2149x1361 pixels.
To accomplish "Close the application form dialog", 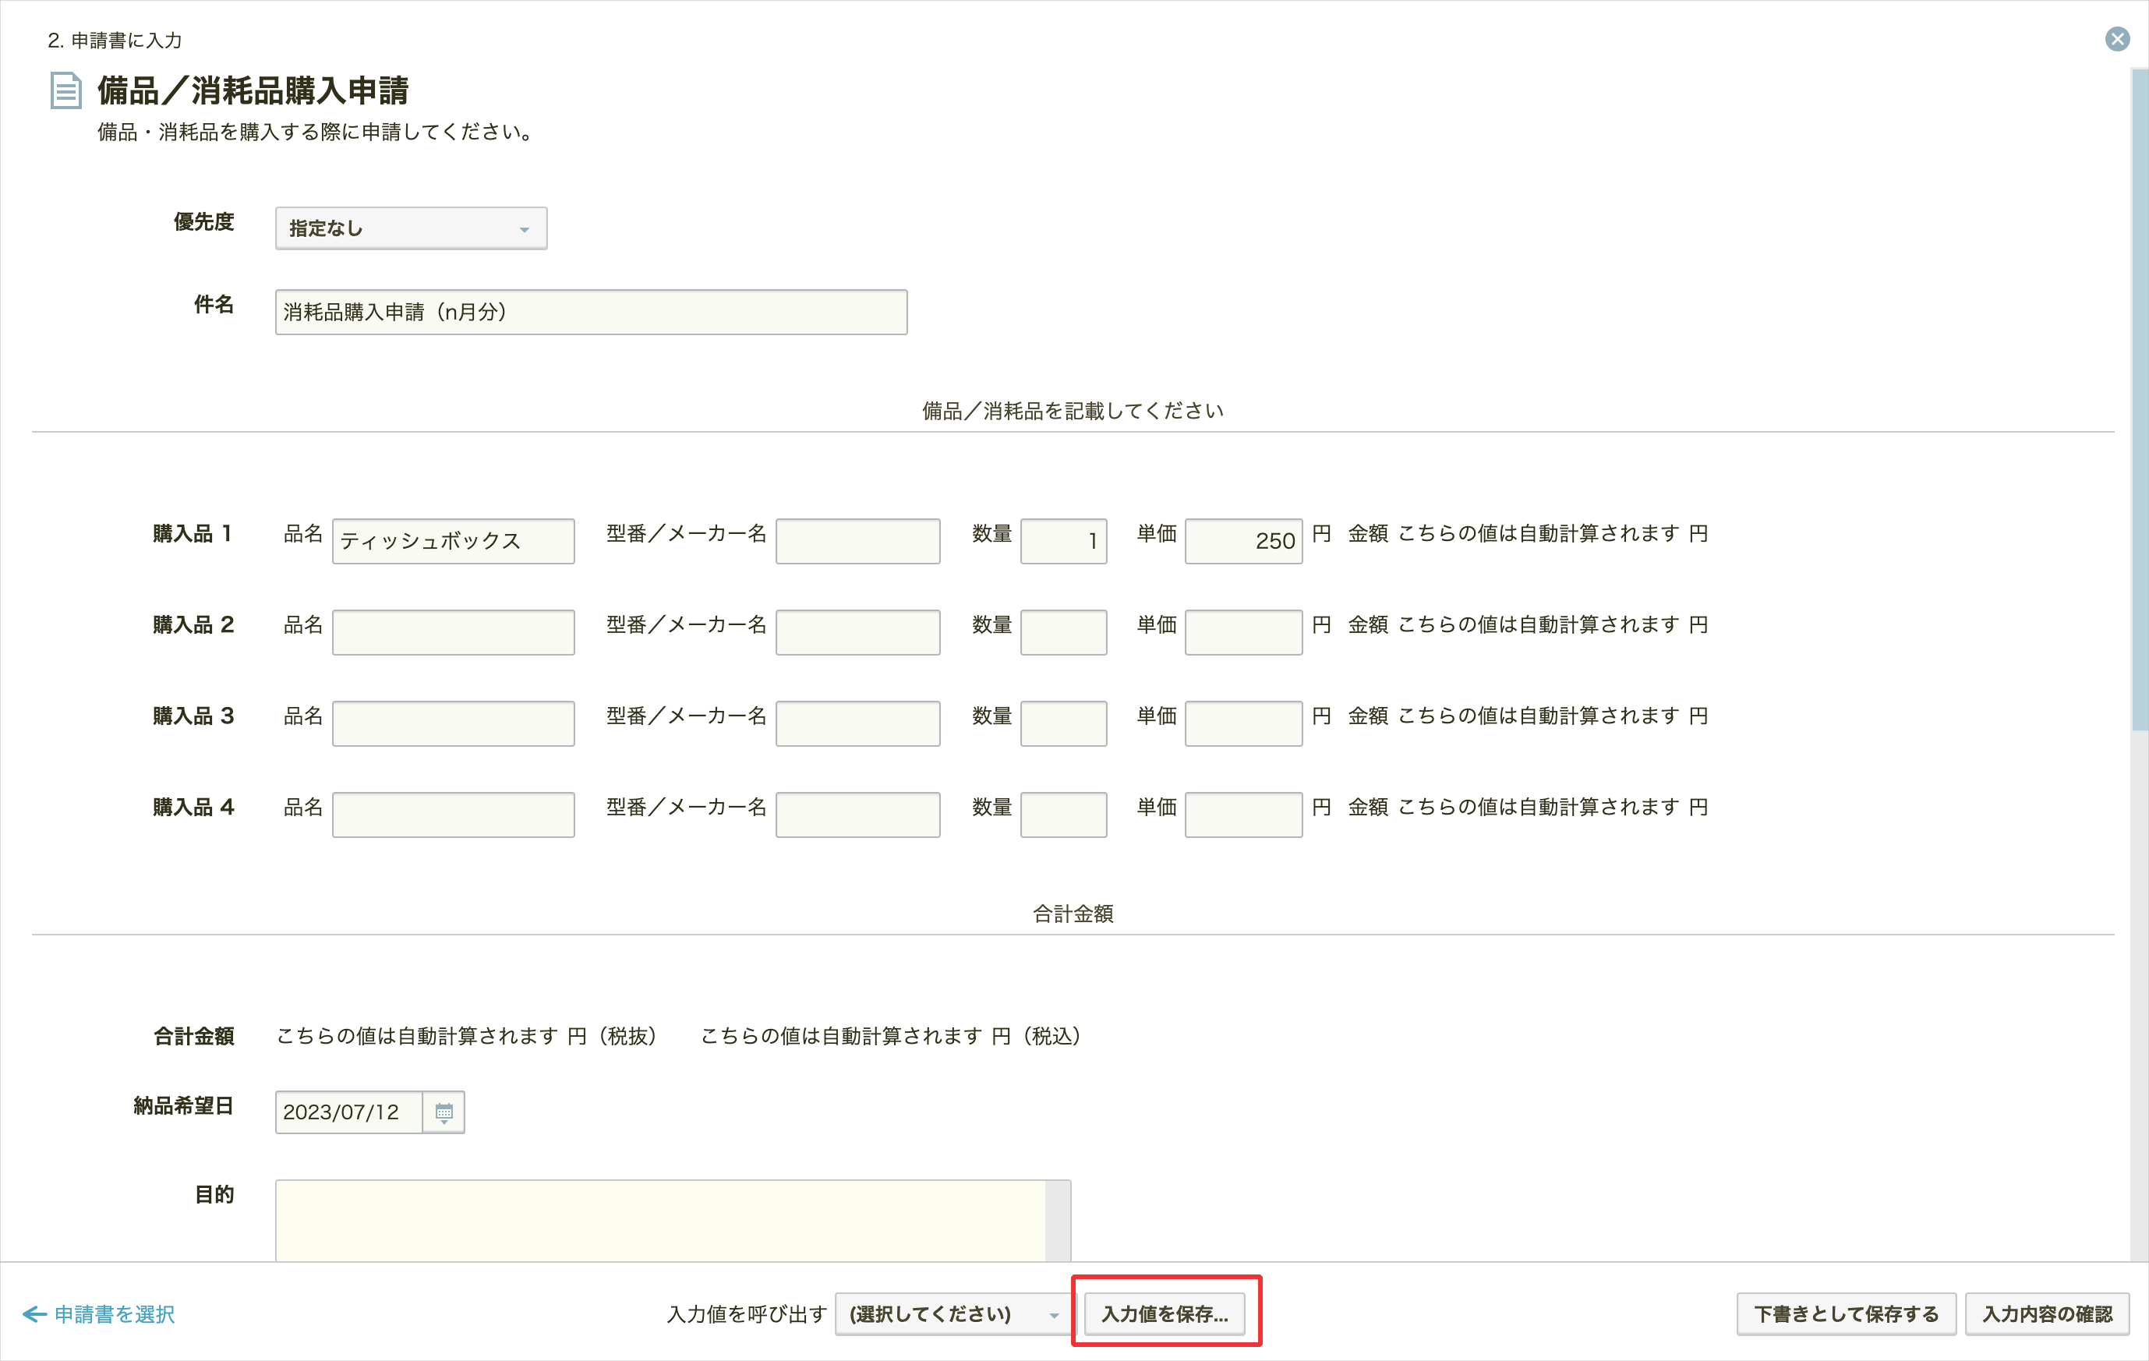I will (x=2117, y=39).
